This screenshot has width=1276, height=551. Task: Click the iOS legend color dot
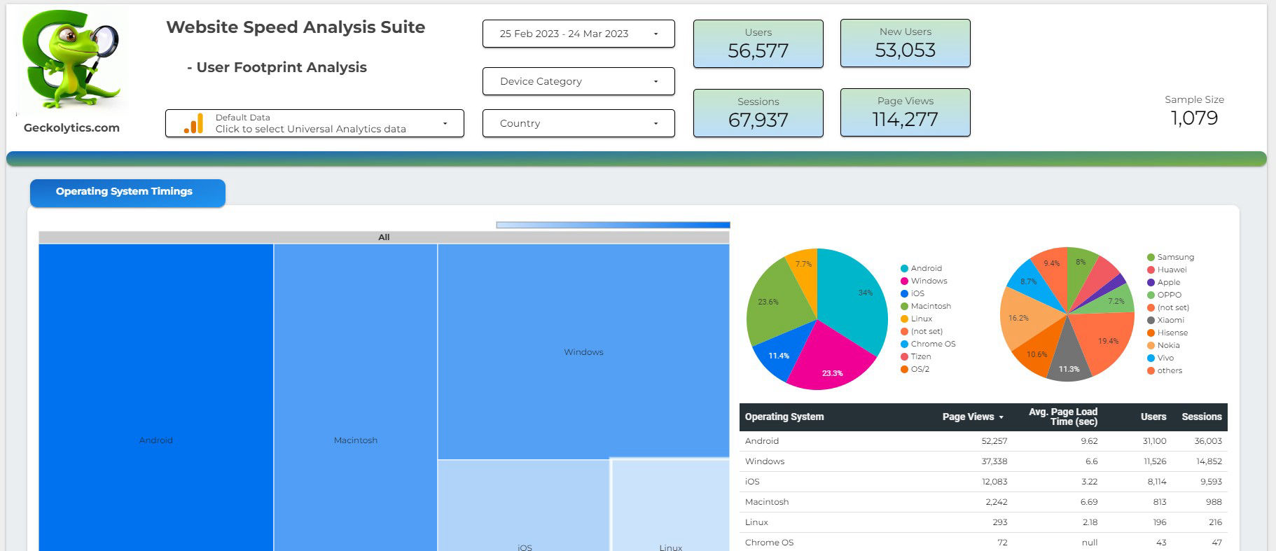pyautogui.click(x=904, y=294)
